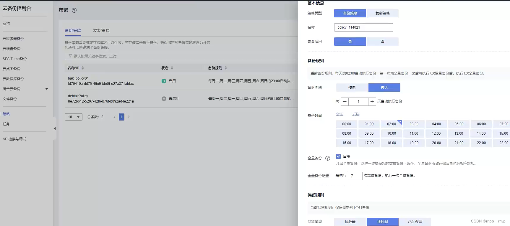510x226 pixels.
Task: Click policy ID 8e72b612-5207-42f6-b76f-b092ad4e221a
Action: point(101,101)
